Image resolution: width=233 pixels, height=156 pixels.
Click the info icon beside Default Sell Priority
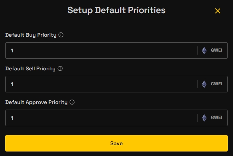click(60, 68)
